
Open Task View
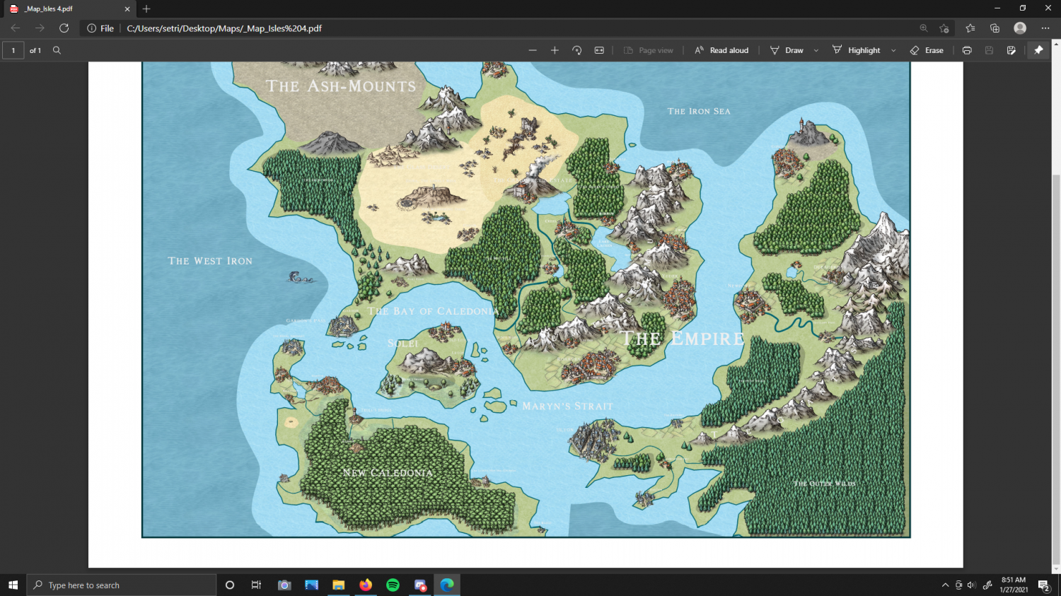coord(256,585)
